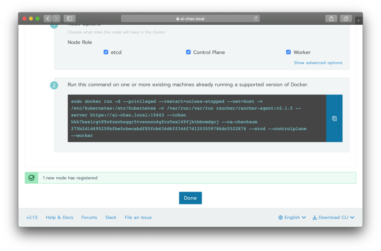Expand the Download CLI menu
381x251 pixels.
click(x=333, y=217)
